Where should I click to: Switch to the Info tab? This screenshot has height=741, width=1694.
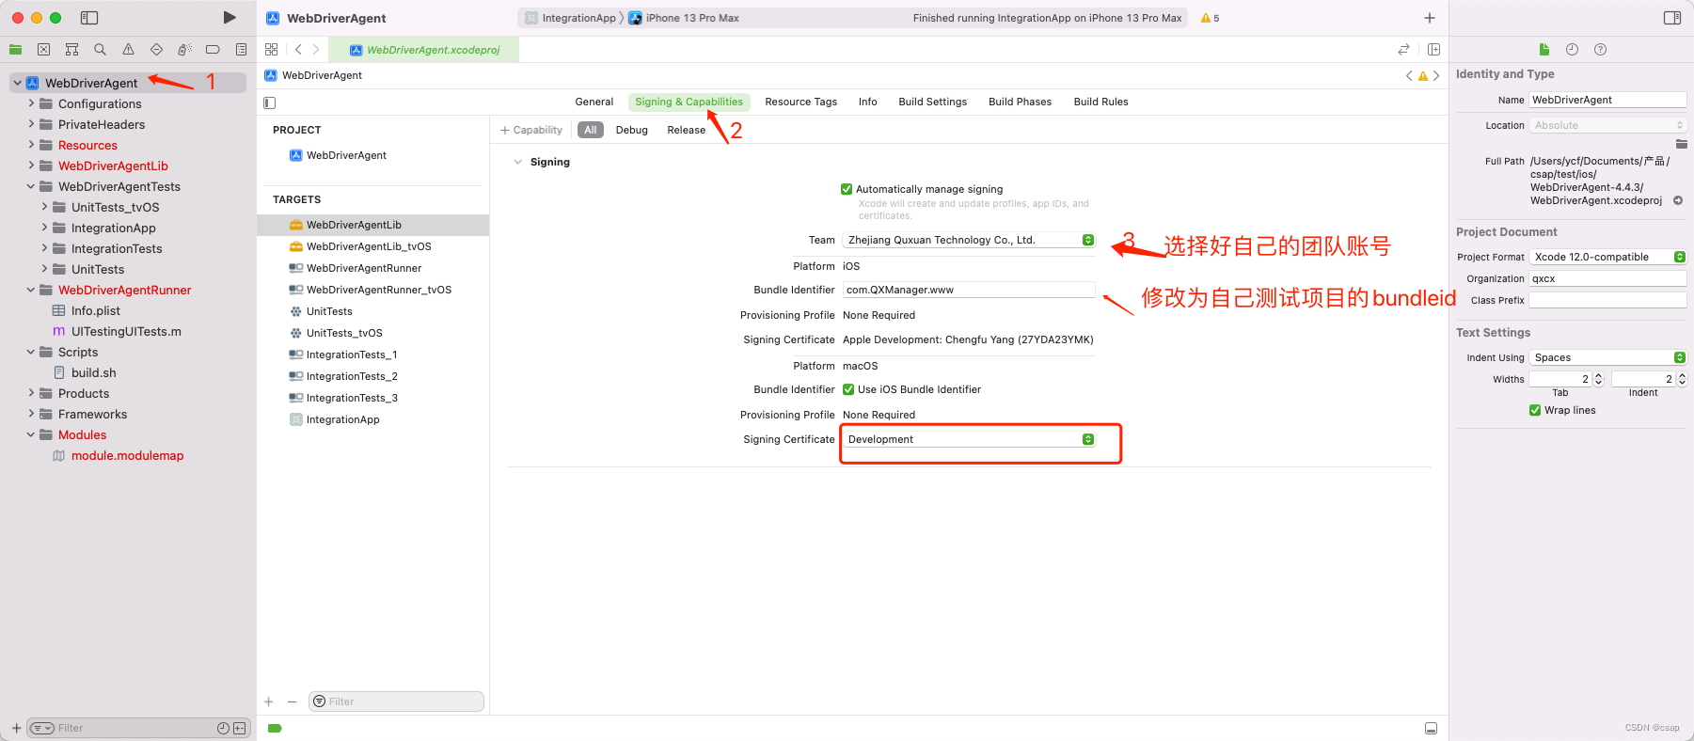(x=867, y=102)
